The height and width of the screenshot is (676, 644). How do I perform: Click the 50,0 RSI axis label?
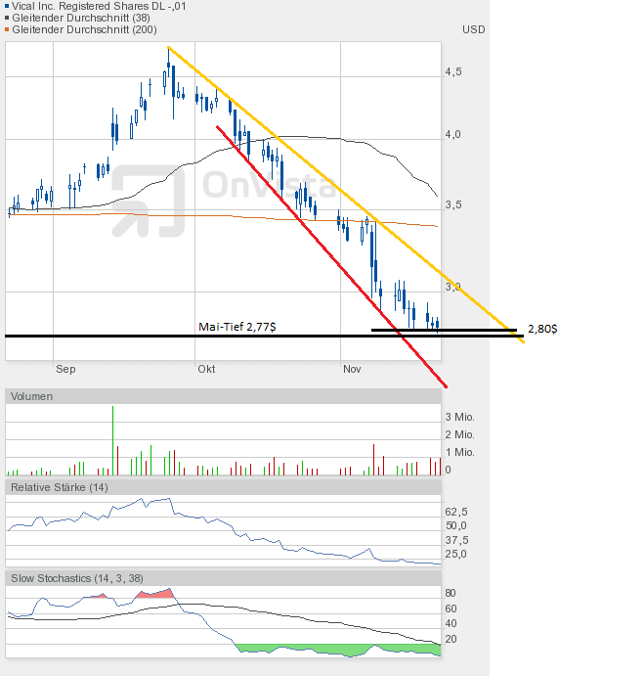point(456,525)
